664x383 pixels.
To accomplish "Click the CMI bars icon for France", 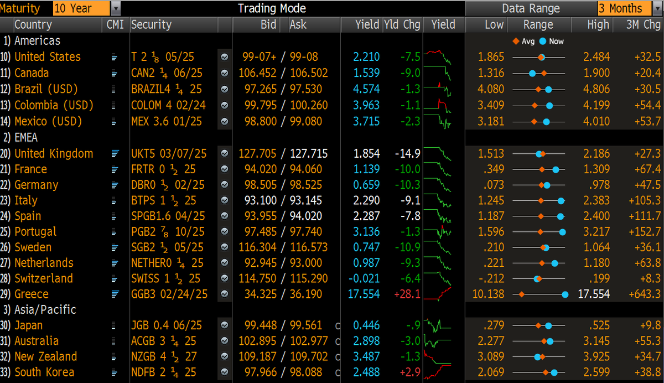I will [115, 169].
